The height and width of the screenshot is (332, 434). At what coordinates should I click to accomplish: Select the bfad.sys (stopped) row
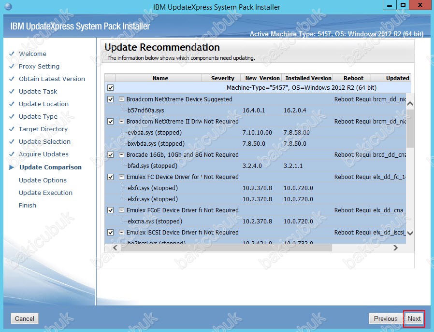(256, 166)
